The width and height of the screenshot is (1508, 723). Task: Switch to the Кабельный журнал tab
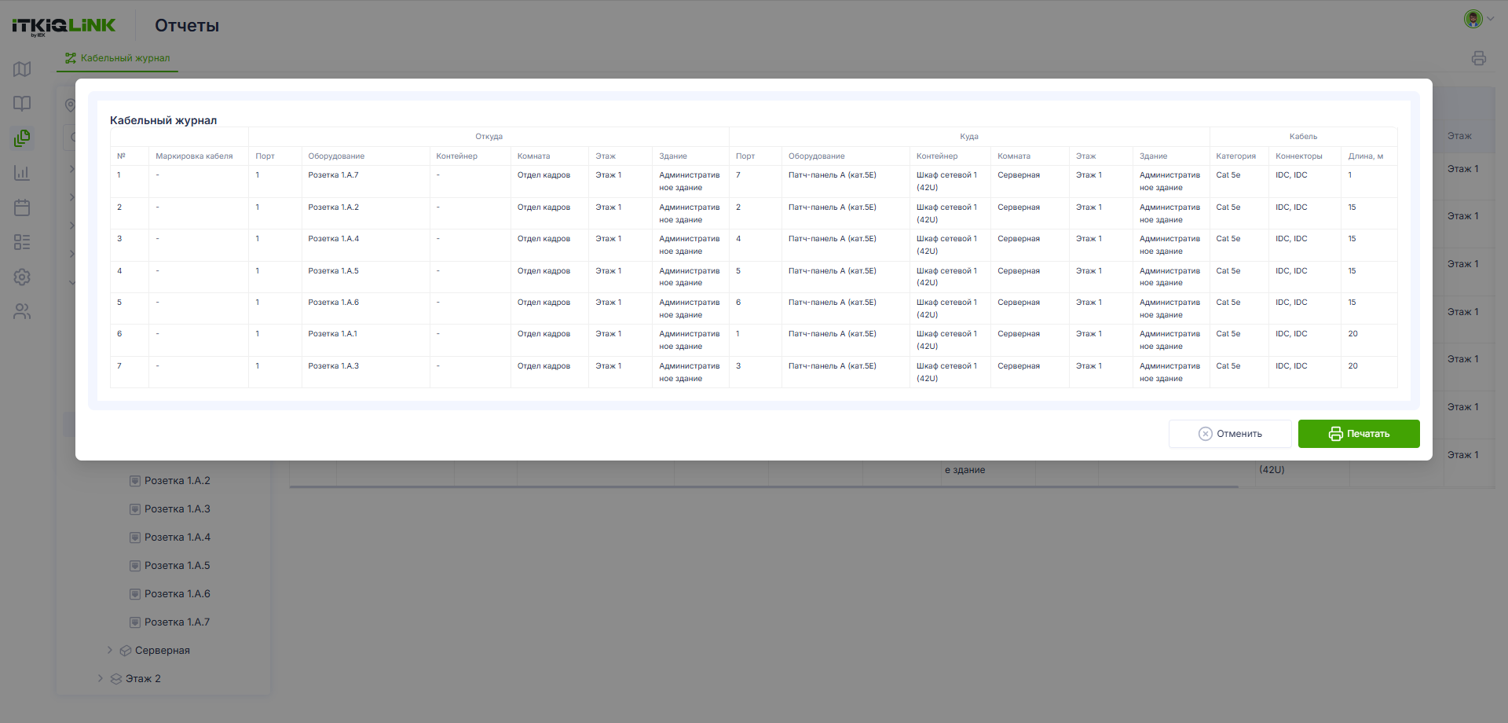point(118,58)
